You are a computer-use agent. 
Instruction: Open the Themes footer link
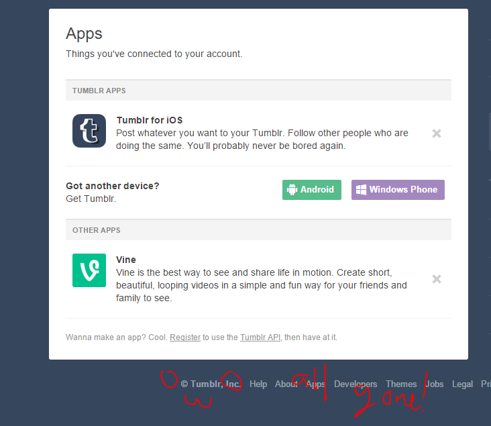401,384
